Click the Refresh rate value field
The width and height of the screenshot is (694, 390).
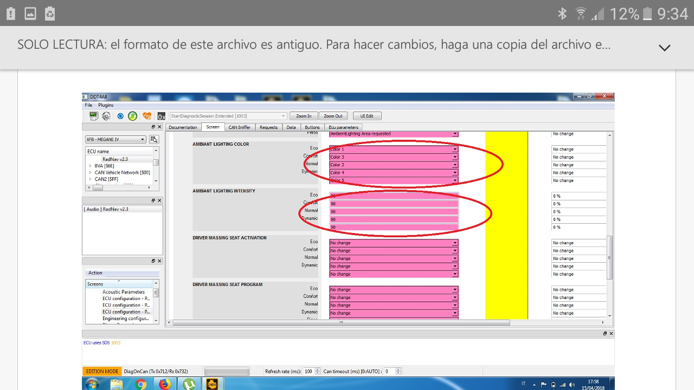coord(309,372)
